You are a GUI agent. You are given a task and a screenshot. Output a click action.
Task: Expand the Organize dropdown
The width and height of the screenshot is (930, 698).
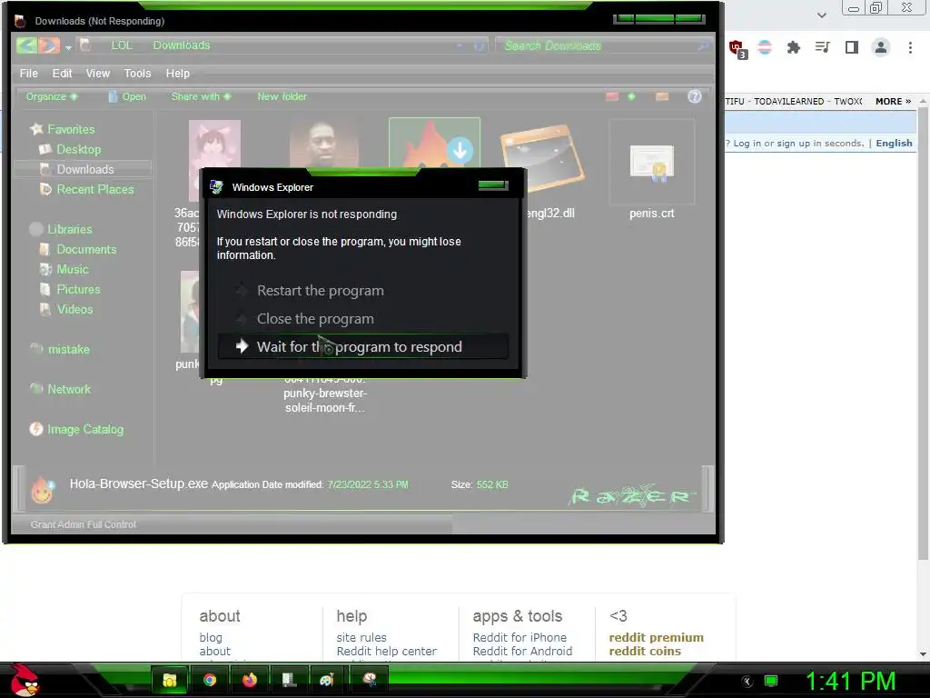(x=52, y=96)
